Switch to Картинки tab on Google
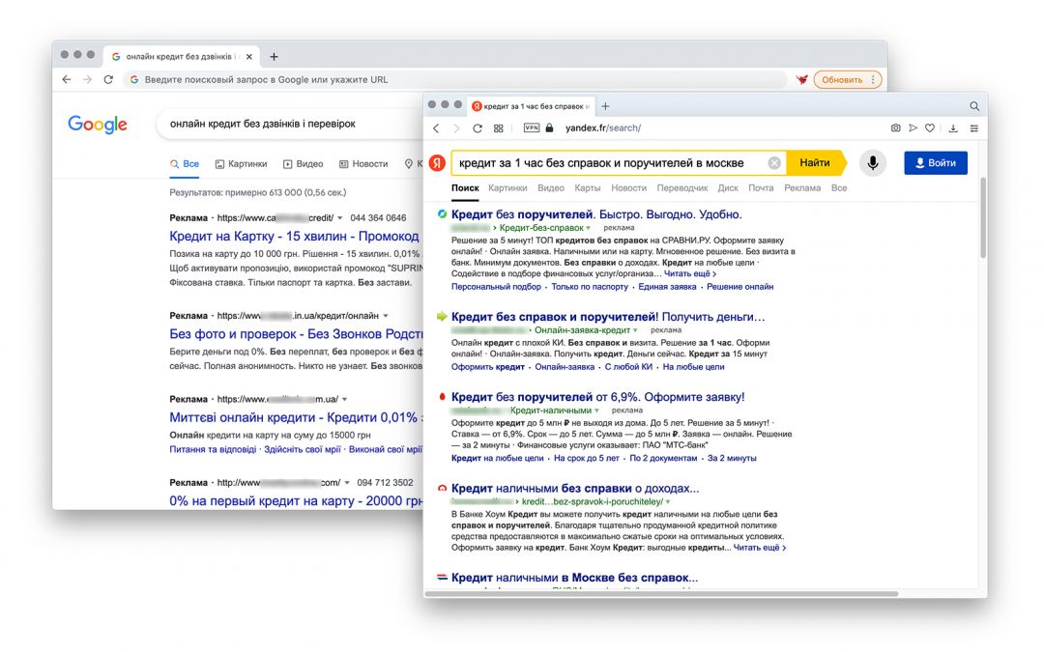This screenshot has height=652, width=1044. coord(241,163)
